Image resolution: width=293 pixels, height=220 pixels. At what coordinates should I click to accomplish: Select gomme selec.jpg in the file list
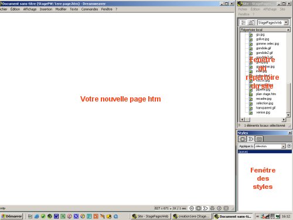tap(267, 43)
